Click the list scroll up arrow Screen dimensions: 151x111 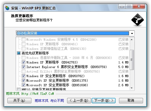tap(132, 40)
